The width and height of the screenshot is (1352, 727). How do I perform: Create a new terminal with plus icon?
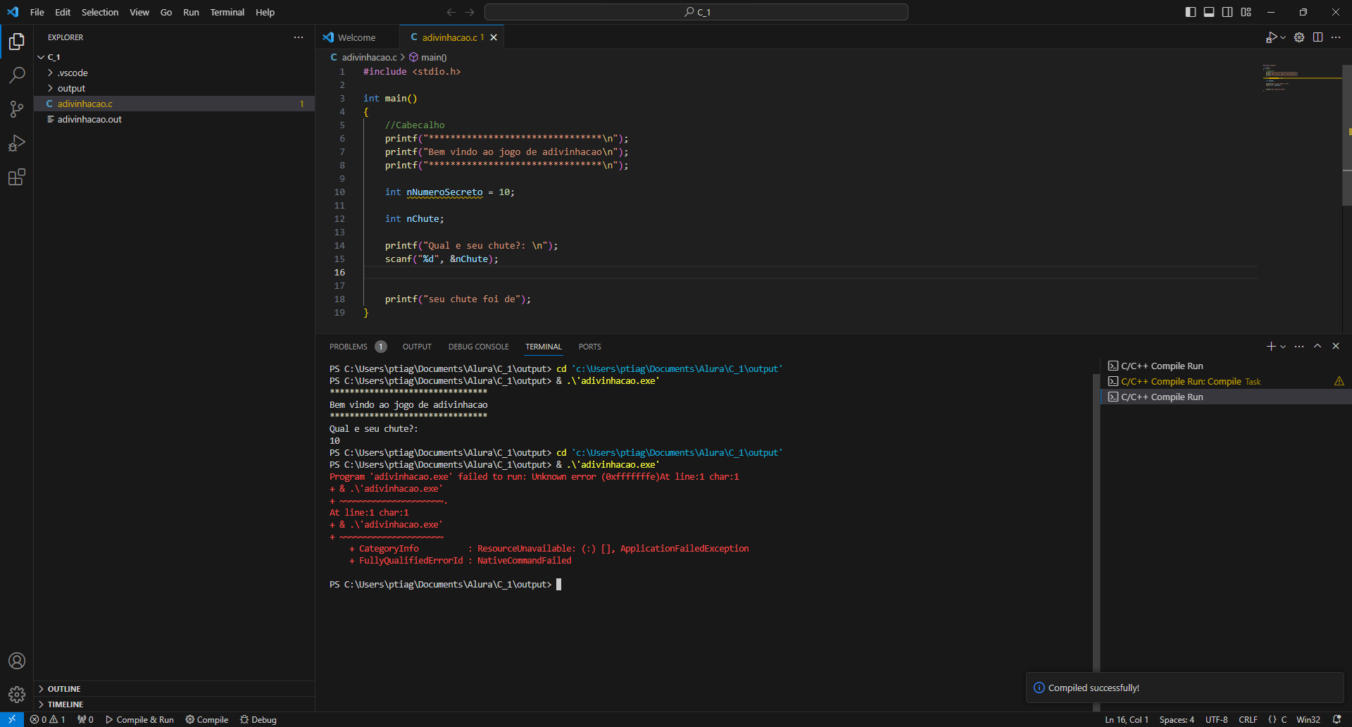pos(1271,347)
